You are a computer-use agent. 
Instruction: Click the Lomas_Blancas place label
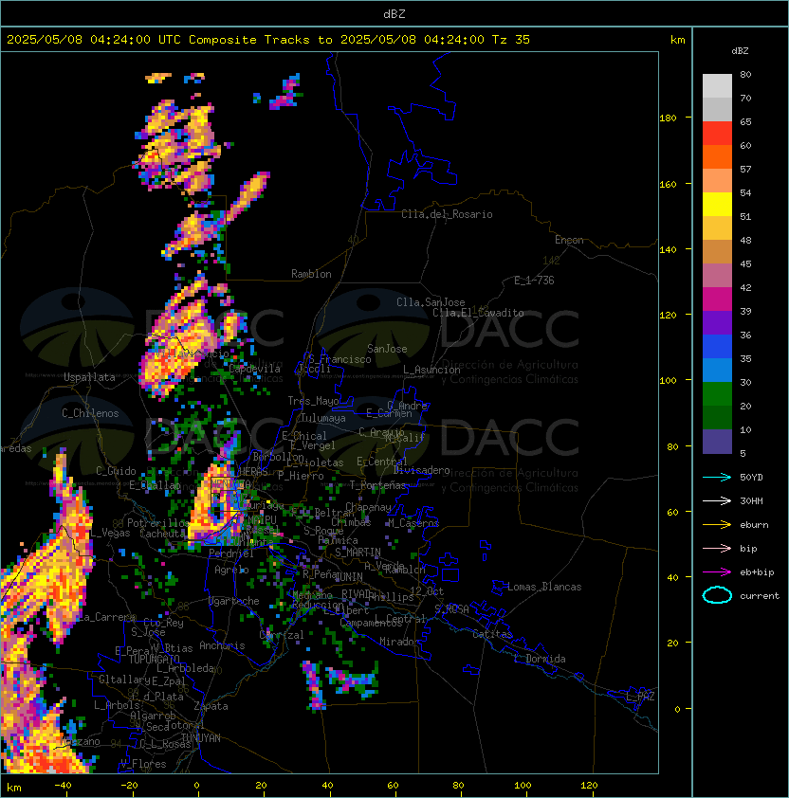[544, 587]
